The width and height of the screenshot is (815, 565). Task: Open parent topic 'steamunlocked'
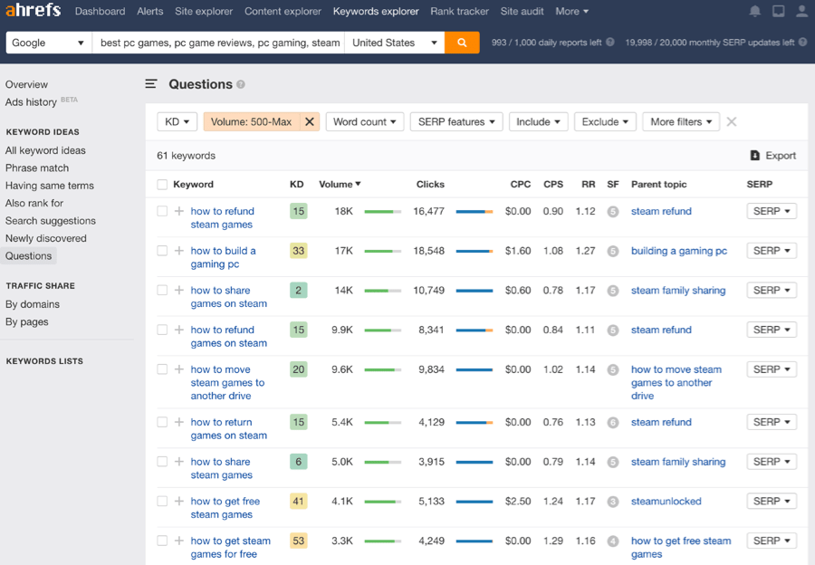666,501
